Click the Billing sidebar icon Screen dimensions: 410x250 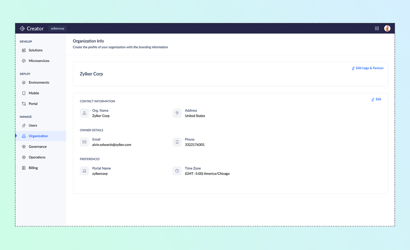[x=24, y=168]
